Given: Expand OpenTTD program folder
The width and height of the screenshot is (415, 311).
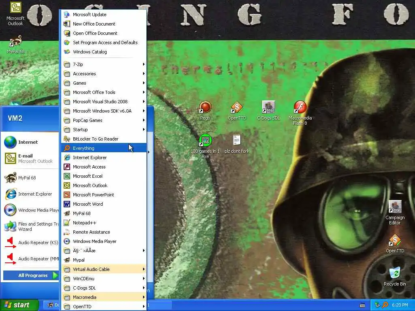Looking at the screenshot, I should pyautogui.click(x=104, y=307).
